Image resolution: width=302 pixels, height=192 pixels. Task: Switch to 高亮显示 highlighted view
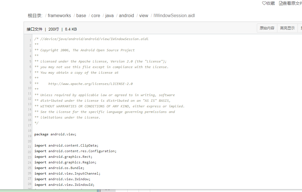[287, 28]
